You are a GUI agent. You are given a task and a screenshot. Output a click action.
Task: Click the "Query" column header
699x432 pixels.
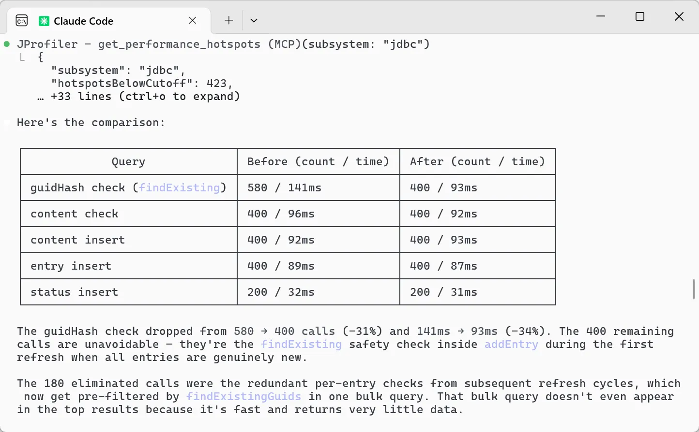coord(128,161)
